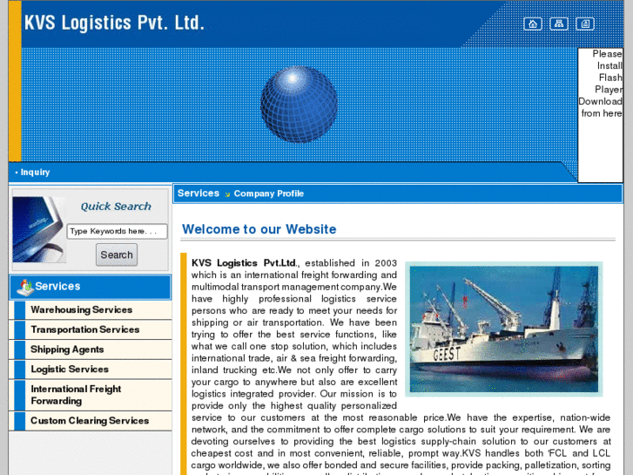The image size is (633, 475).
Task: Click the Home icon in header
Action: [x=533, y=24]
